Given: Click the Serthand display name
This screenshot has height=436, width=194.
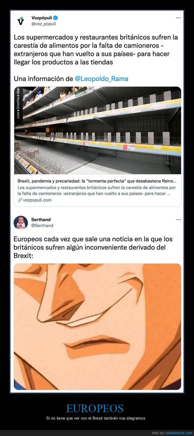Looking at the screenshot, I should [x=41, y=220].
